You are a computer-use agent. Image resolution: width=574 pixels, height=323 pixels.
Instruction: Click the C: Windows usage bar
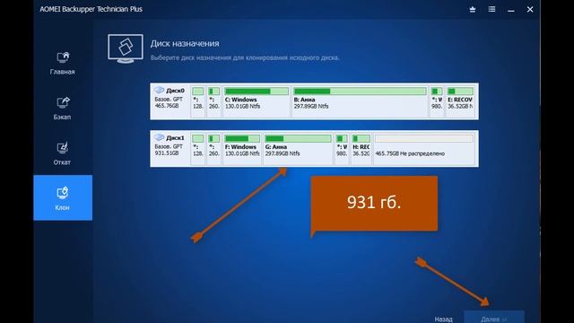[257, 92]
